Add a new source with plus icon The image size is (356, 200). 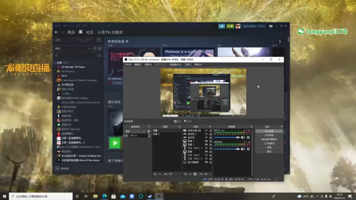185,174
